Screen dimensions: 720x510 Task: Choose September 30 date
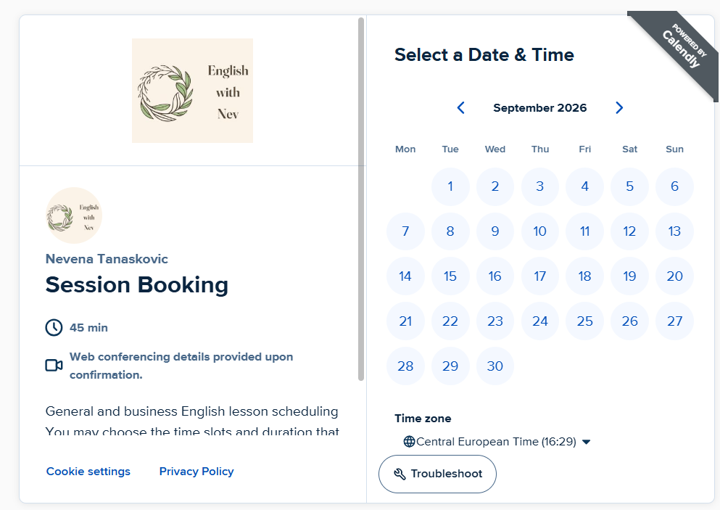click(495, 366)
